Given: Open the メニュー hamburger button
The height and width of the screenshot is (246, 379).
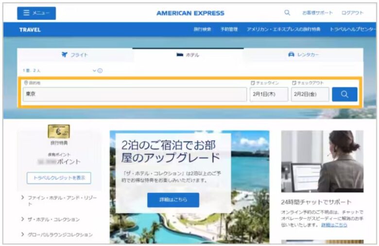Looking at the screenshot, I should pos(36,13).
